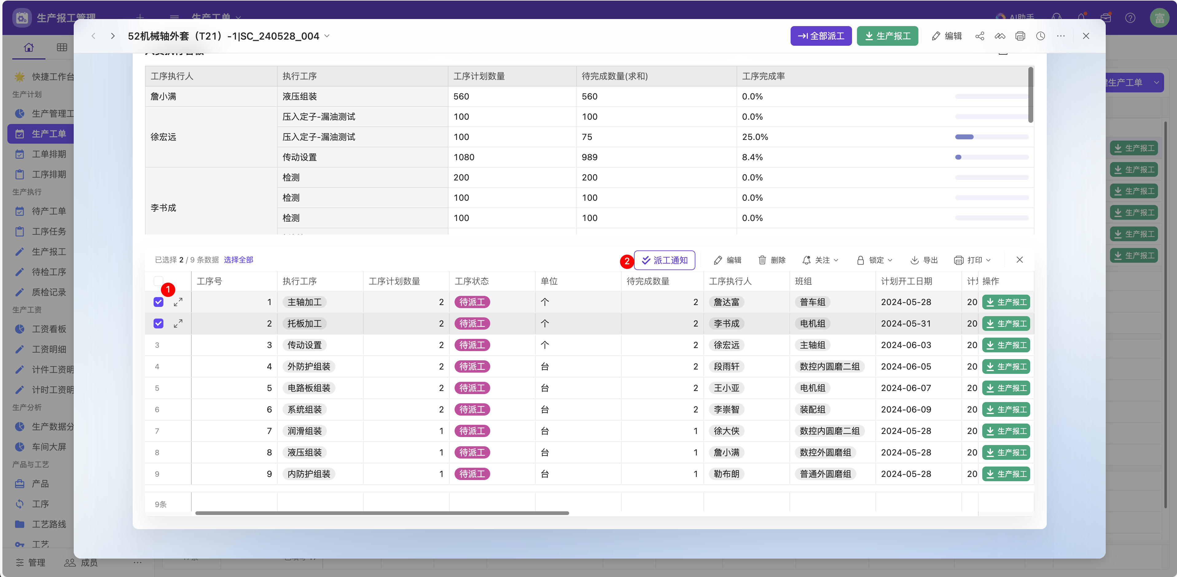The image size is (1177, 577).
Task: Go to next record arrow
Action: 113,36
